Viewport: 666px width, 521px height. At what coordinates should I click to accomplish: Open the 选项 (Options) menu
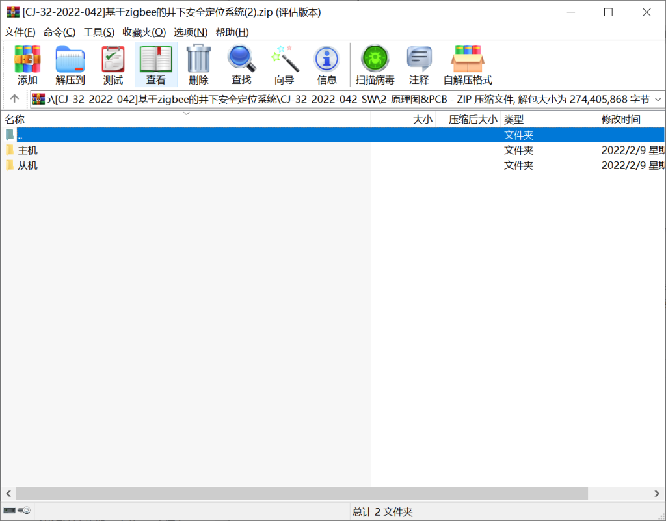point(187,32)
